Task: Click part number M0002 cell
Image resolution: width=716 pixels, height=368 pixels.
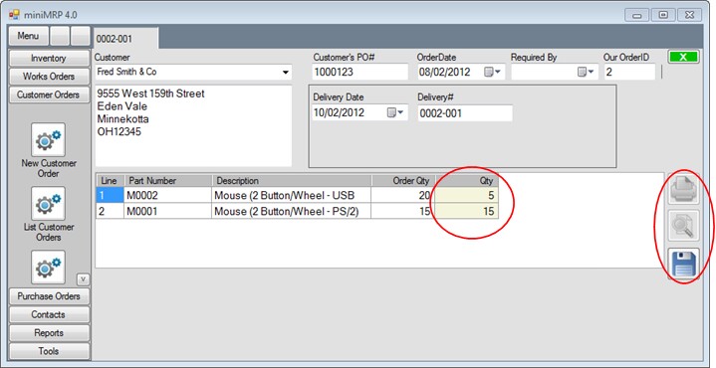Action: [167, 196]
